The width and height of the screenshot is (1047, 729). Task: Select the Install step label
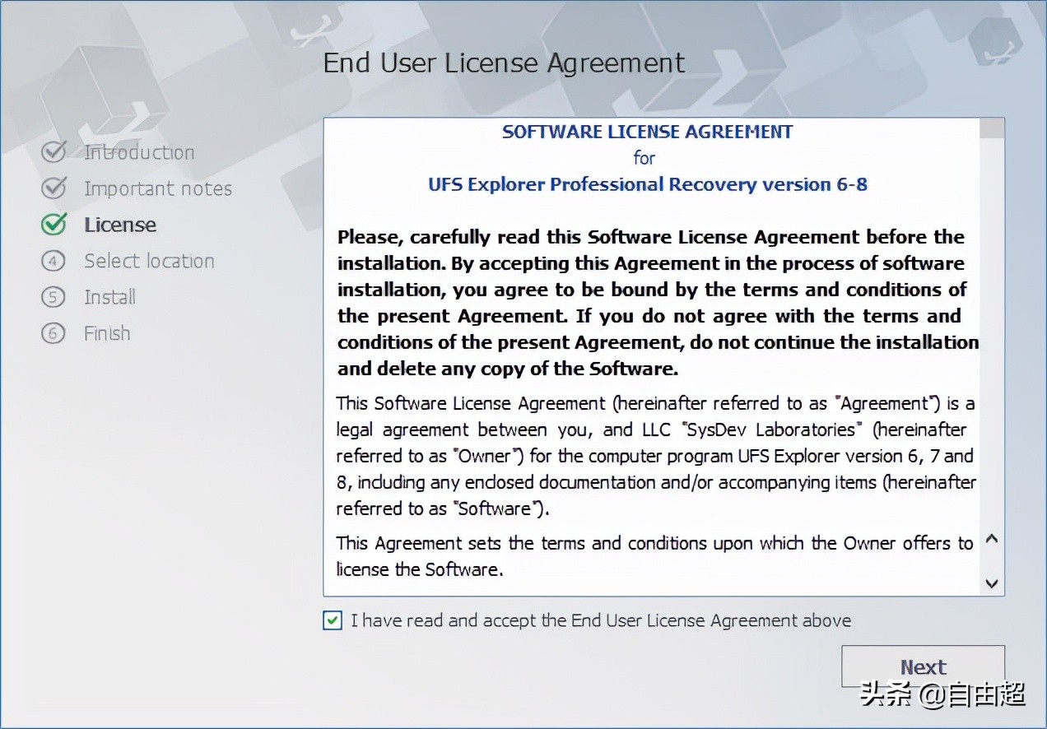109,297
